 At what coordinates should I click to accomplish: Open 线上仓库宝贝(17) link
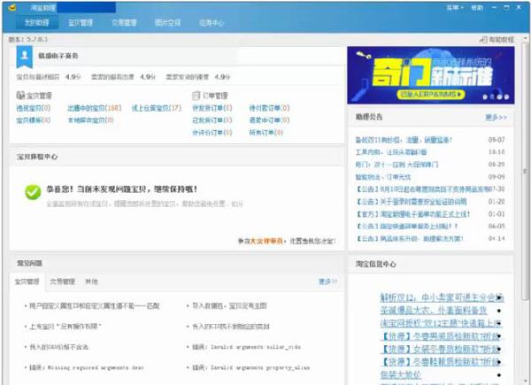click(157, 108)
